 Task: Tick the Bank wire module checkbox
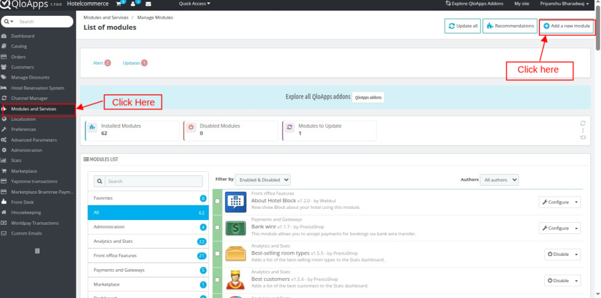click(218, 228)
